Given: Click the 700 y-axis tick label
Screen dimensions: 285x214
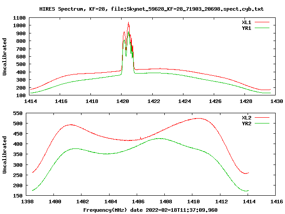Looking at the screenshot, I should coord(21,49).
